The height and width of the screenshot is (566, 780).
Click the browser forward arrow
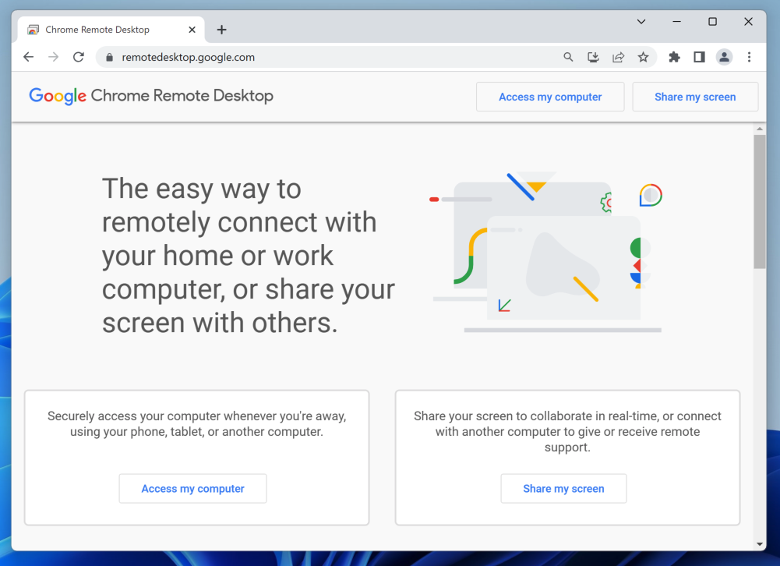[53, 57]
